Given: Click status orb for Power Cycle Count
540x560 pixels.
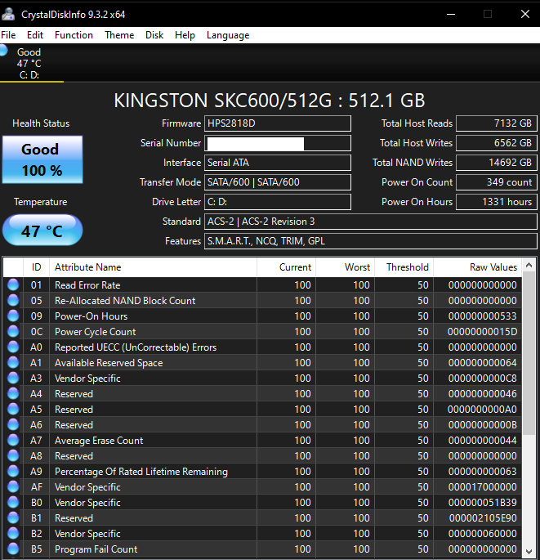Looking at the screenshot, I should click(13, 331).
